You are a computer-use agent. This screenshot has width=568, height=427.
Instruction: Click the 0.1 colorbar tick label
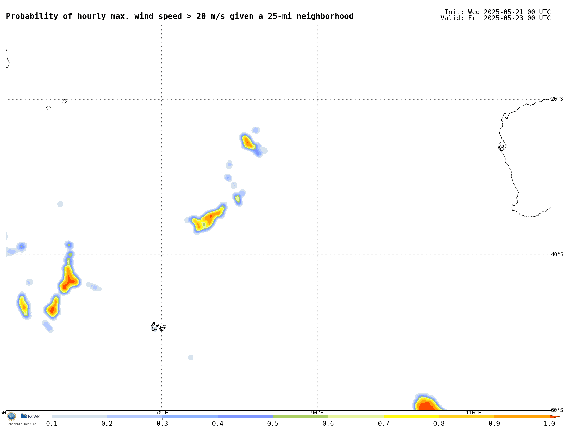coord(52,423)
